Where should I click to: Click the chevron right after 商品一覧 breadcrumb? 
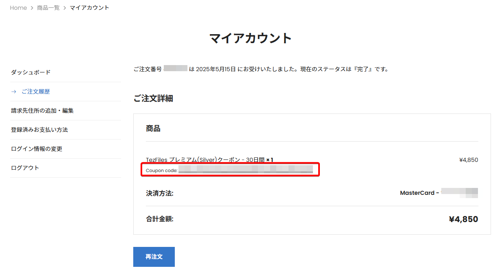[64, 8]
